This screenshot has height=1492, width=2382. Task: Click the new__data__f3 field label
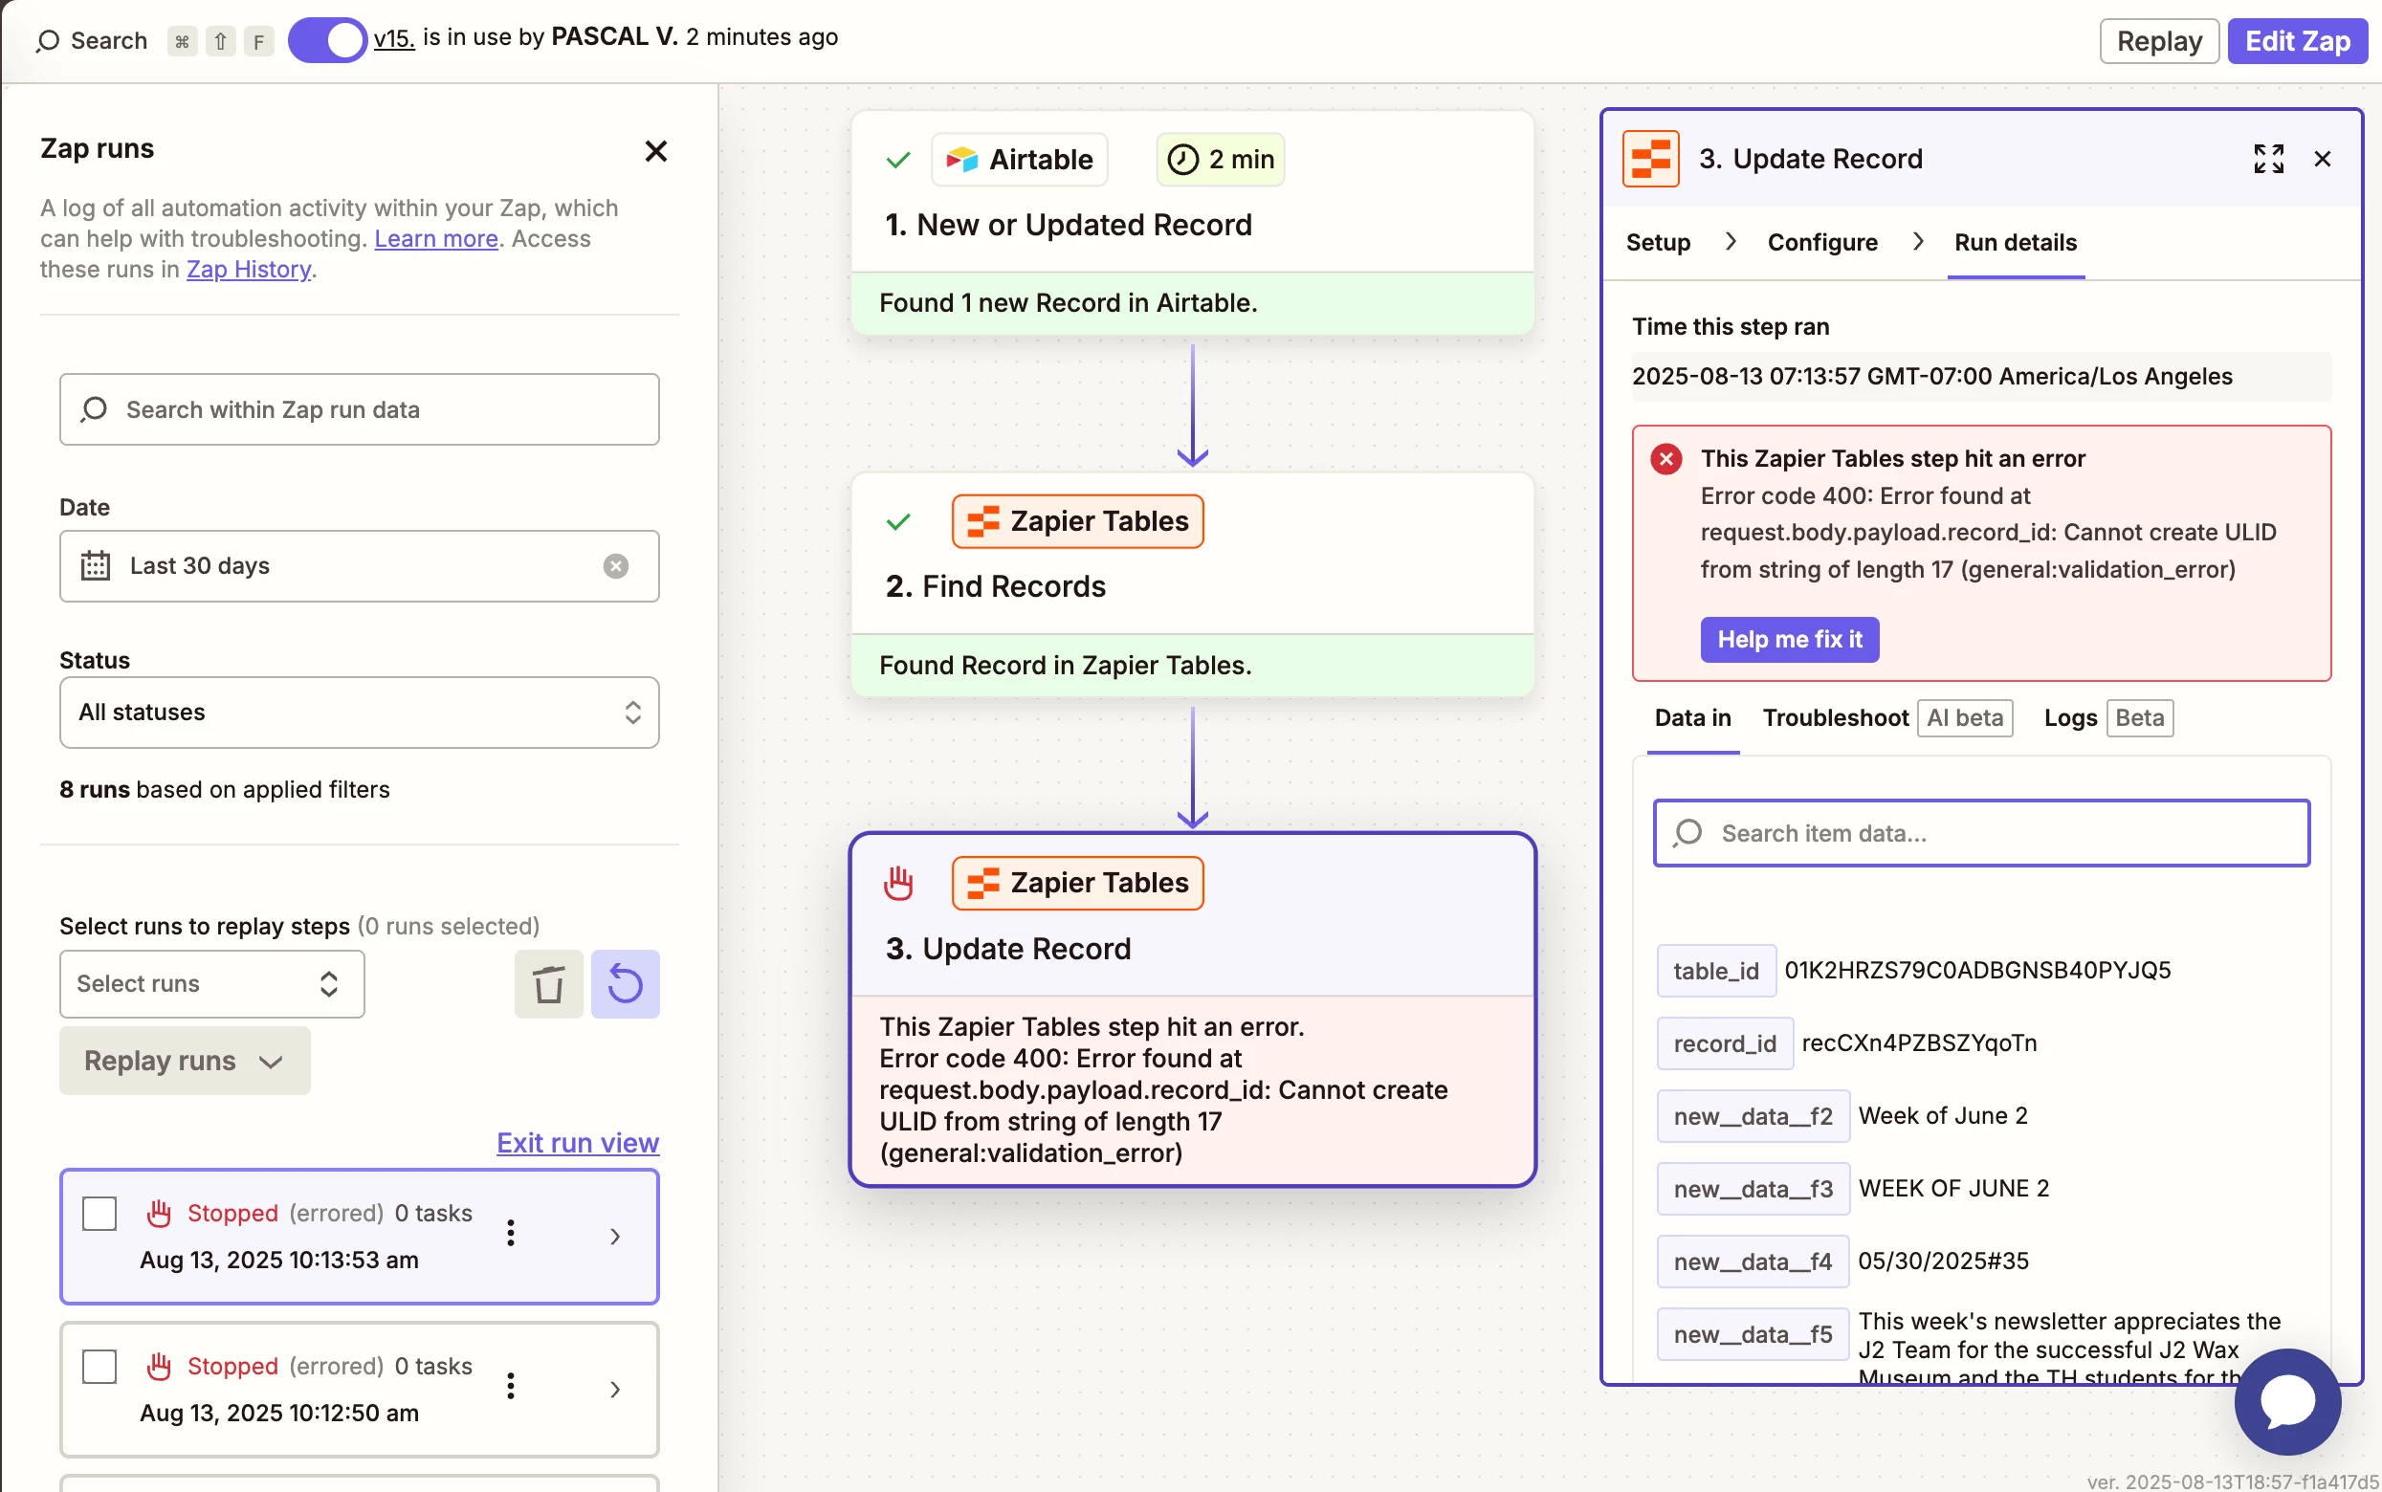point(1753,1189)
